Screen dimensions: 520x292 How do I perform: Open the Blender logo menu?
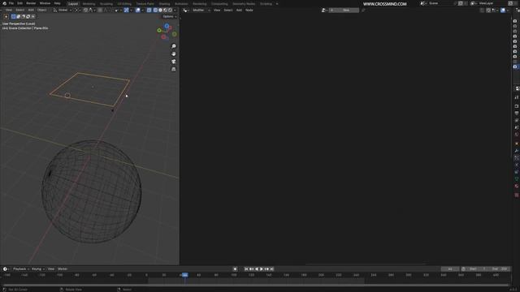point(4,3)
